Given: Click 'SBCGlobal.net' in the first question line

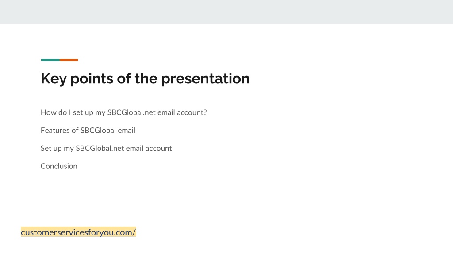Looking at the screenshot, I should (131, 112).
